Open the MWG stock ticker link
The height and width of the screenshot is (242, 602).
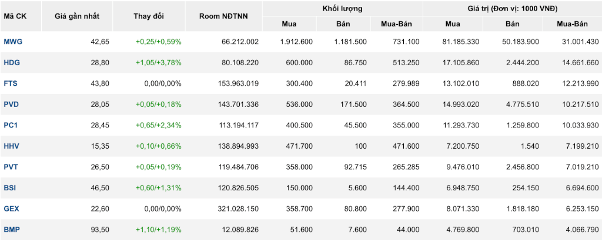[x=13, y=42]
